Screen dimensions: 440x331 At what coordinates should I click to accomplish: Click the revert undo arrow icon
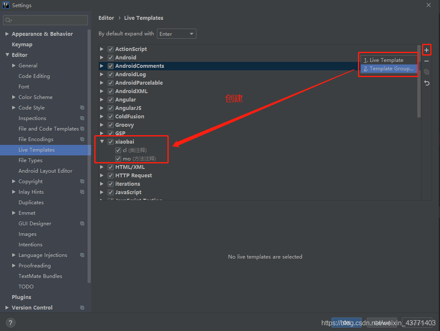pos(427,83)
